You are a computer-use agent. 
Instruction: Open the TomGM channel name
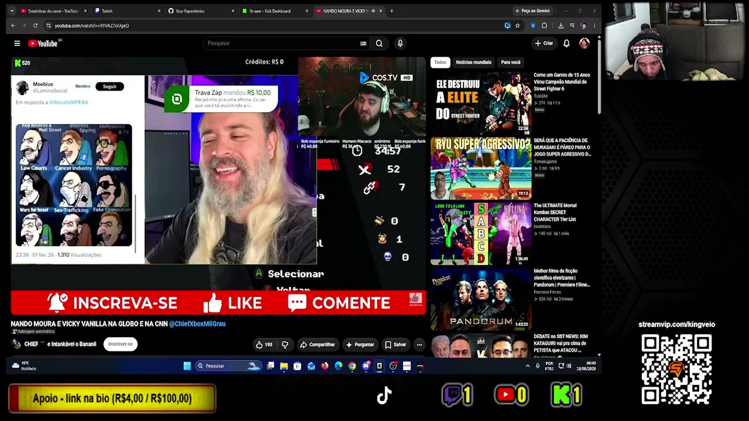pos(540,96)
